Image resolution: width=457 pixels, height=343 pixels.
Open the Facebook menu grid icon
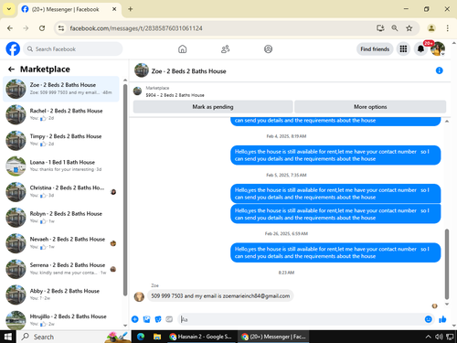pos(403,48)
